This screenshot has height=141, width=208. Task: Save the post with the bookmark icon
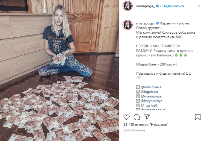click(x=198, y=117)
